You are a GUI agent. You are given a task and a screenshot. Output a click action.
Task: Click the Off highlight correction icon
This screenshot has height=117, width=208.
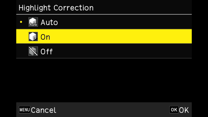click(33, 51)
